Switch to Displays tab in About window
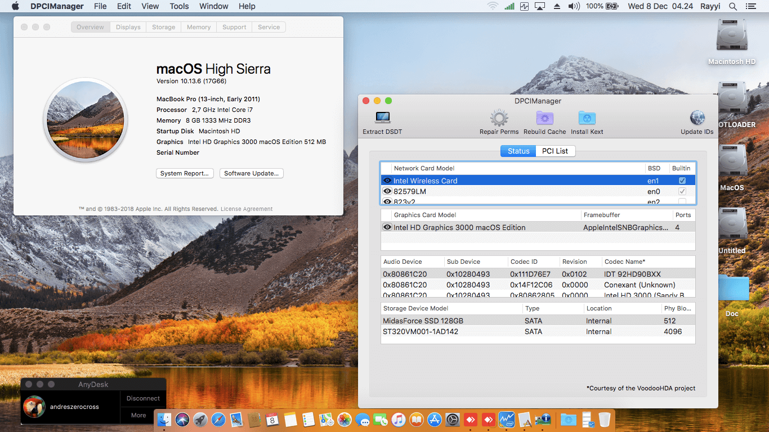Screen dimensions: 769x432 pyautogui.click(x=128, y=27)
